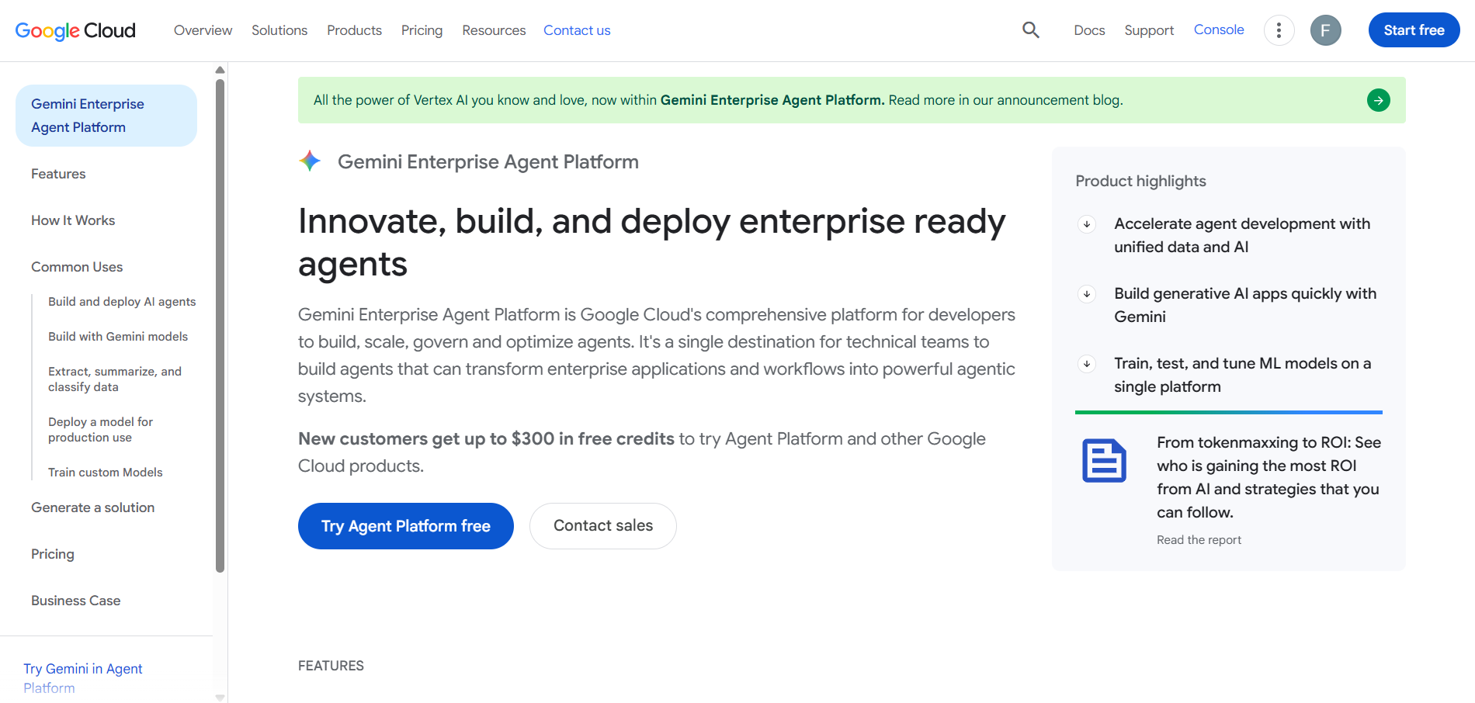Open the account avatar labeled F
Screen dimensions: 1475x703
(1325, 30)
